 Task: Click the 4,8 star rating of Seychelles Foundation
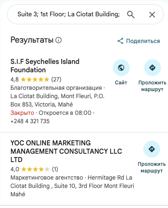(36, 79)
